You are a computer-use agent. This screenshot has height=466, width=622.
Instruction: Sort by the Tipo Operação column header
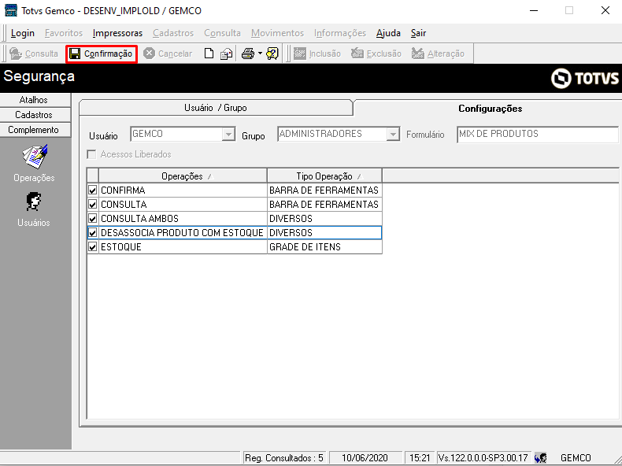324,176
